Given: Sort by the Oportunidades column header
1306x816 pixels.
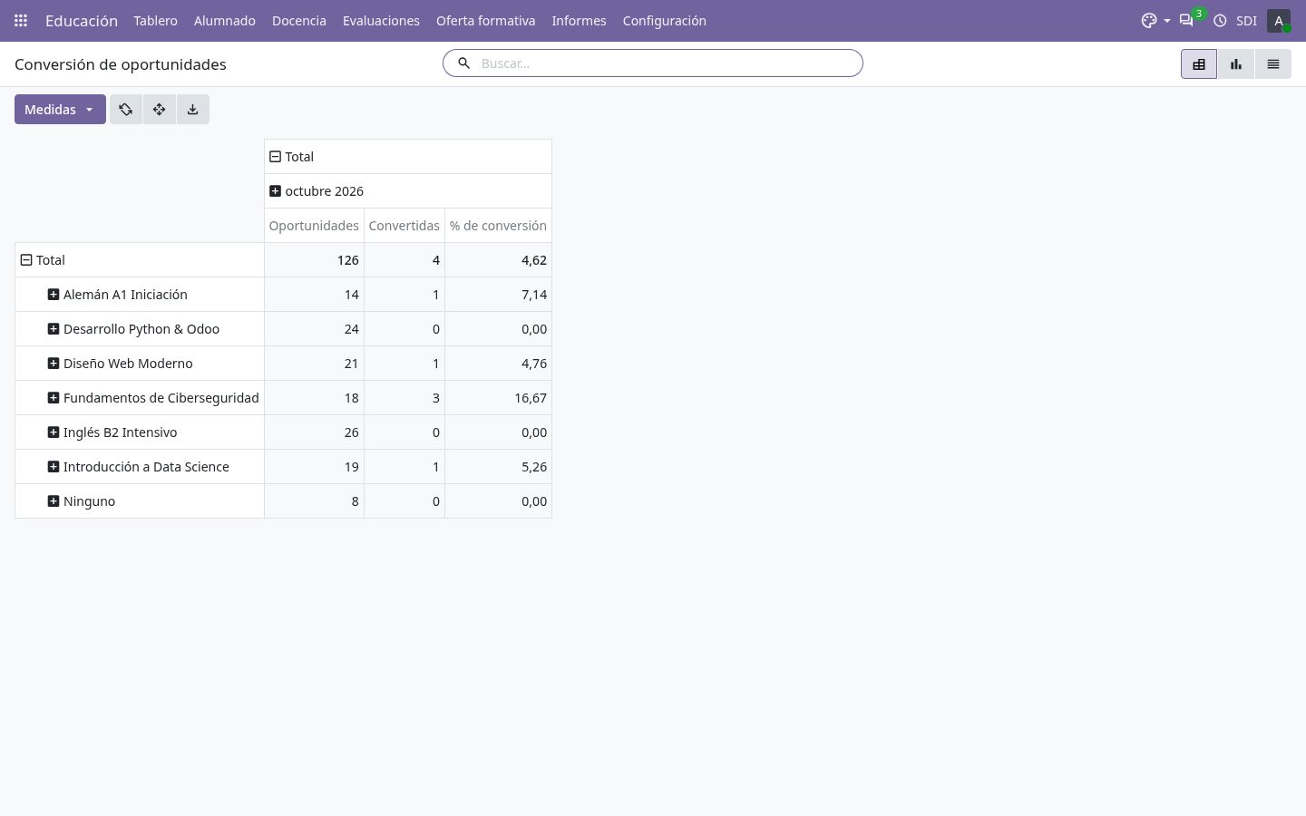Looking at the screenshot, I should pyautogui.click(x=314, y=226).
